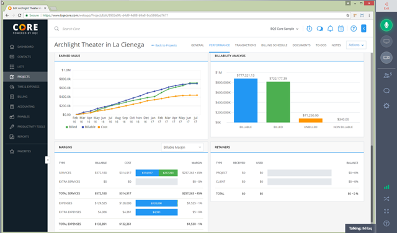The image size is (397, 233).
Task: Switch to the General tab
Action: [197, 45]
